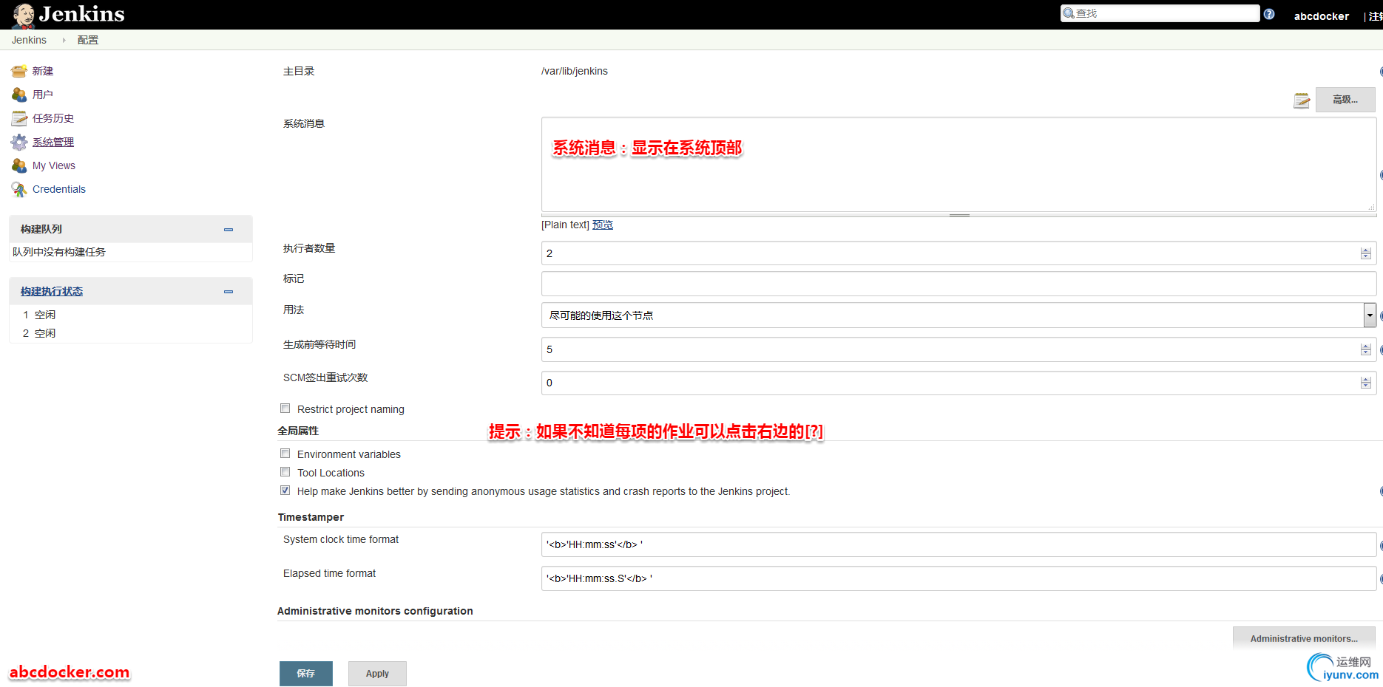Enable Environment variables checkbox
This screenshot has height=687, width=1383.
coord(285,454)
